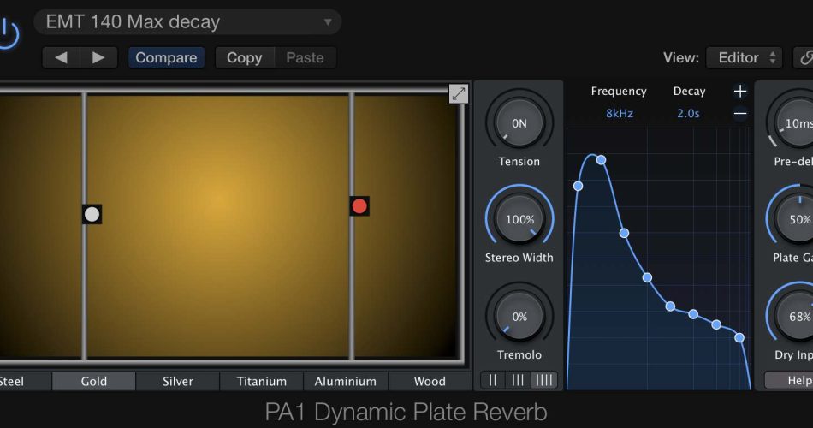Open the EMT 140 Max decay preset dropdown
This screenshot has width=813, height=428.
pyautogui.click(x=187, y=21)
